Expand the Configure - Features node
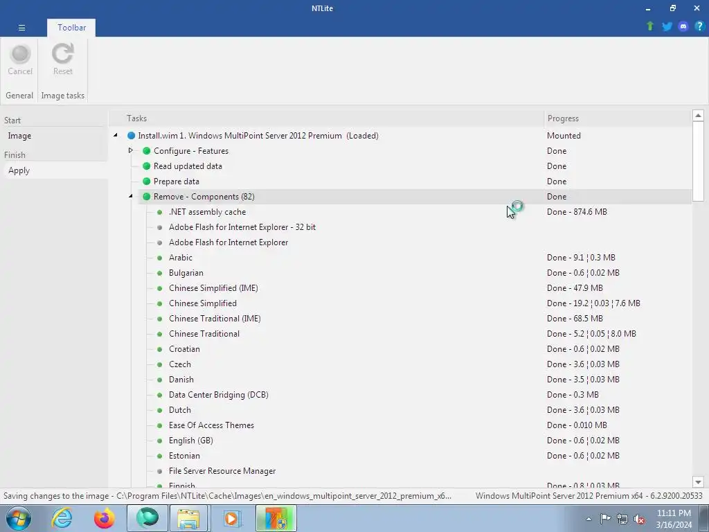This screenshot has height=532, width=709. (131, 150)
